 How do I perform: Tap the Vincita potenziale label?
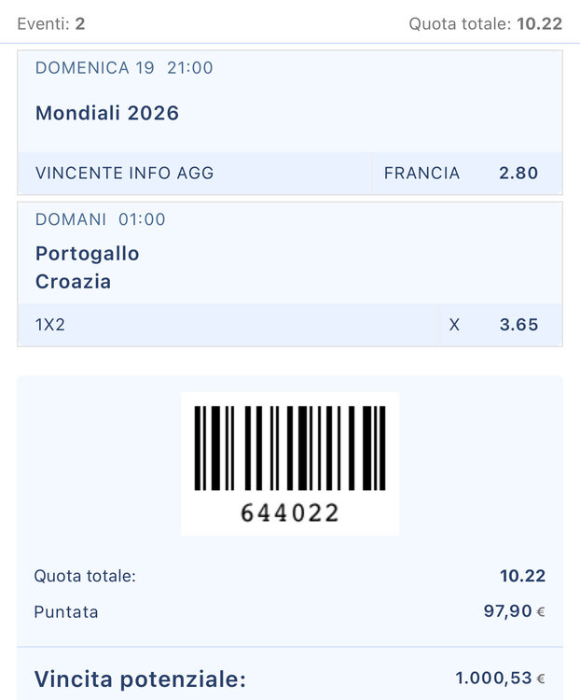(140, 679)
